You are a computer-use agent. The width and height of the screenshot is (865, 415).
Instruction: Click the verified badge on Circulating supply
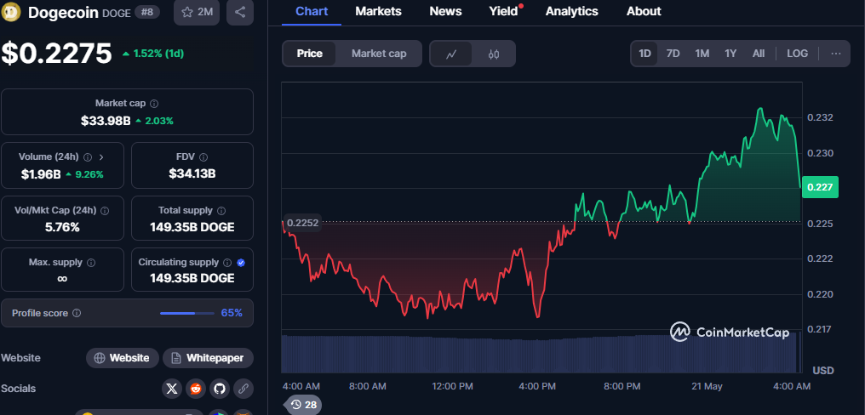pos(241,262)
